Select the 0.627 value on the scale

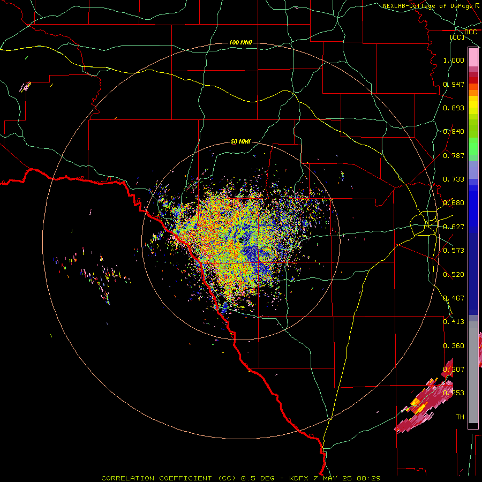(x=454, y=227)
